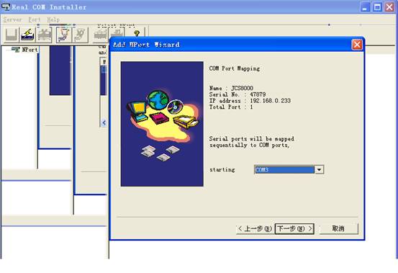Click the yellow question mark help icon

pos(137,33)
